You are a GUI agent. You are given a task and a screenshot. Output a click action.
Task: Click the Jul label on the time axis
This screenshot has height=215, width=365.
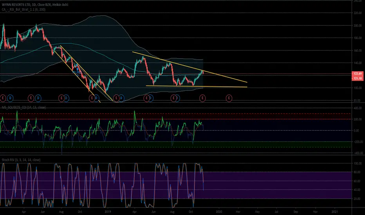click(x=276, y=212)
